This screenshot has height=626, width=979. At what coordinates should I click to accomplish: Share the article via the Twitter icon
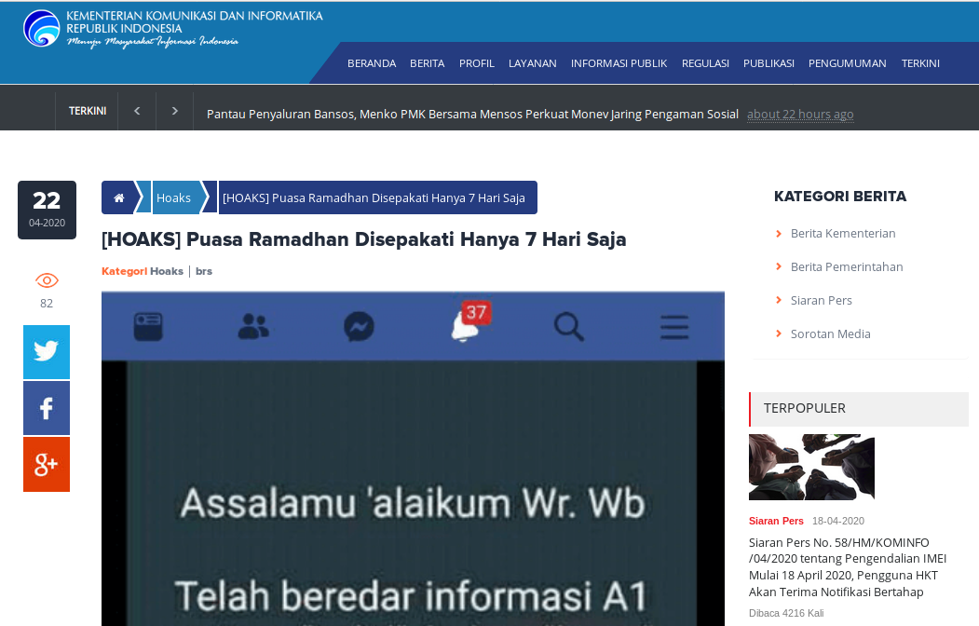(46, 352)
